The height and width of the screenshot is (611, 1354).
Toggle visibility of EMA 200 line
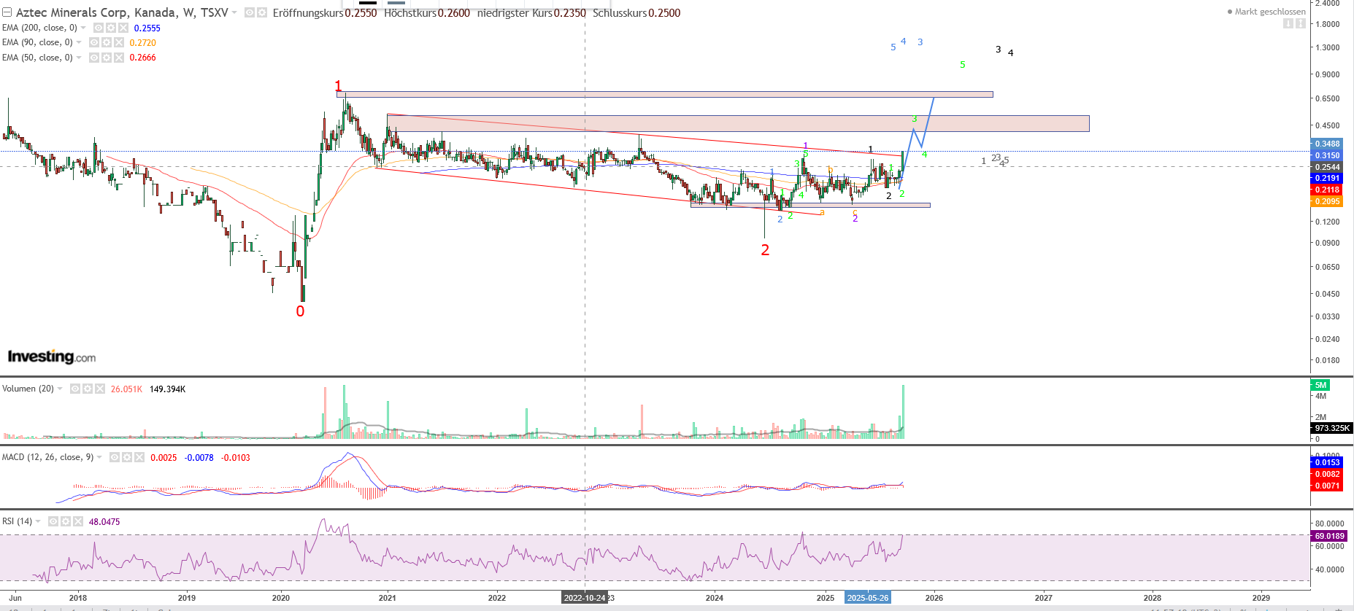(x=99, y=28)
